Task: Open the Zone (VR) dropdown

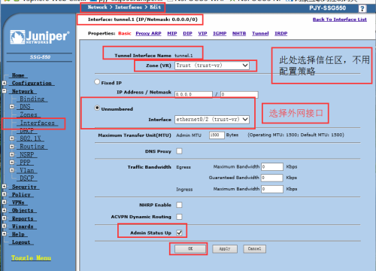Action: (212, 65)
